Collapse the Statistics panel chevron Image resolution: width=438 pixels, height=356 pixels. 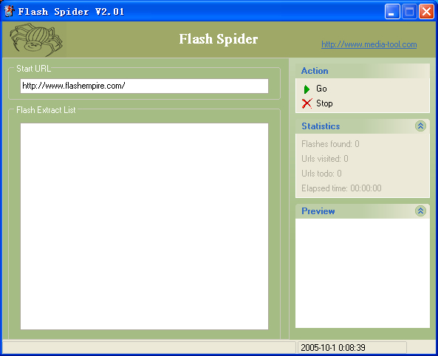pos(420,126)
